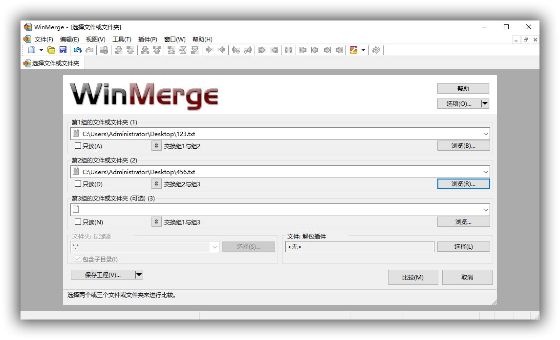Click the Undo toolbar icon
This screenshot has width=560, height=340.
pyautogui.click(x=78, y=50)
